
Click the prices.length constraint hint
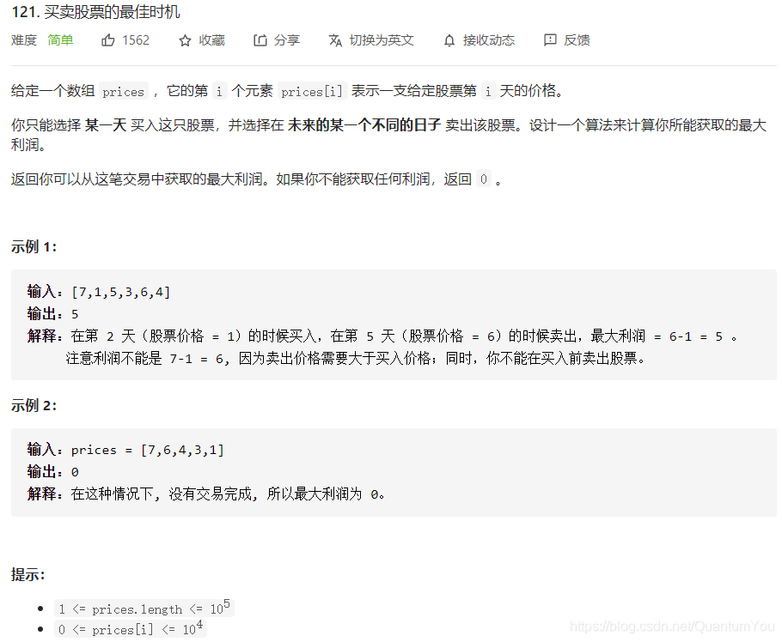144,609
